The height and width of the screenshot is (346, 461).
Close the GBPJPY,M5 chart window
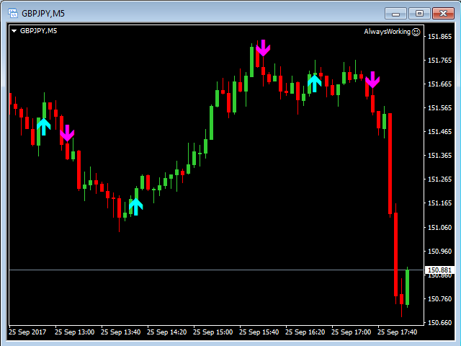click(444, 14)
